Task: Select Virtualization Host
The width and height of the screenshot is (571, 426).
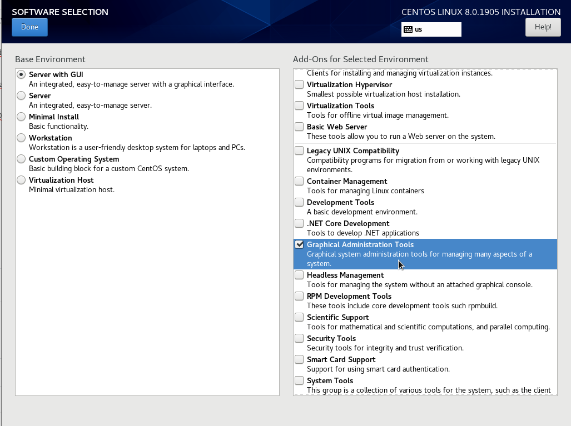Action: pyautogui.click(x=21, y=180)
